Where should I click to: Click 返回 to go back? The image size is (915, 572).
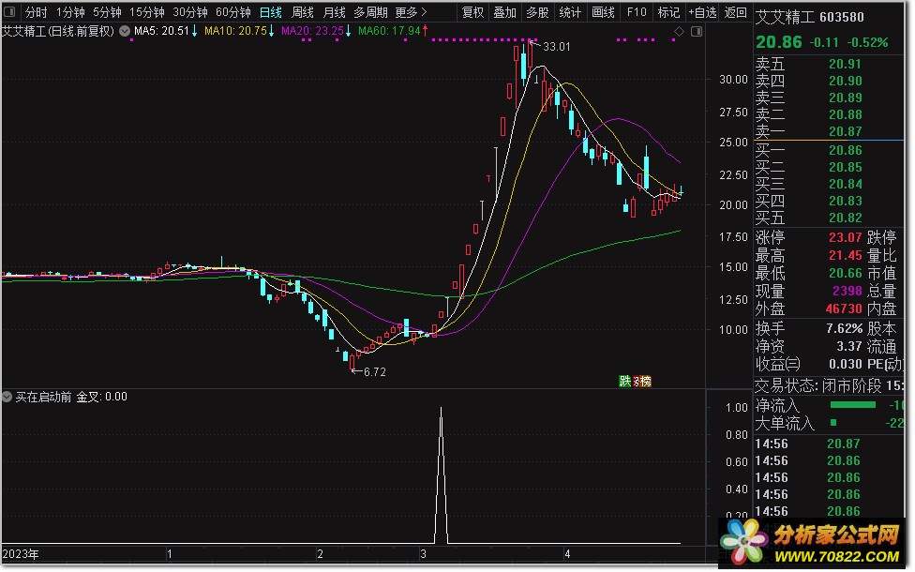tap(735, 12)
